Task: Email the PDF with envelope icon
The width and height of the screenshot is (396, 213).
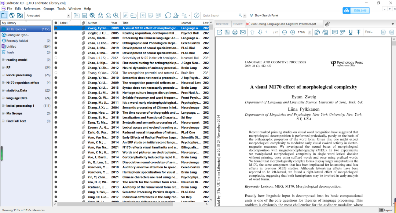Action: coord(243,32)
